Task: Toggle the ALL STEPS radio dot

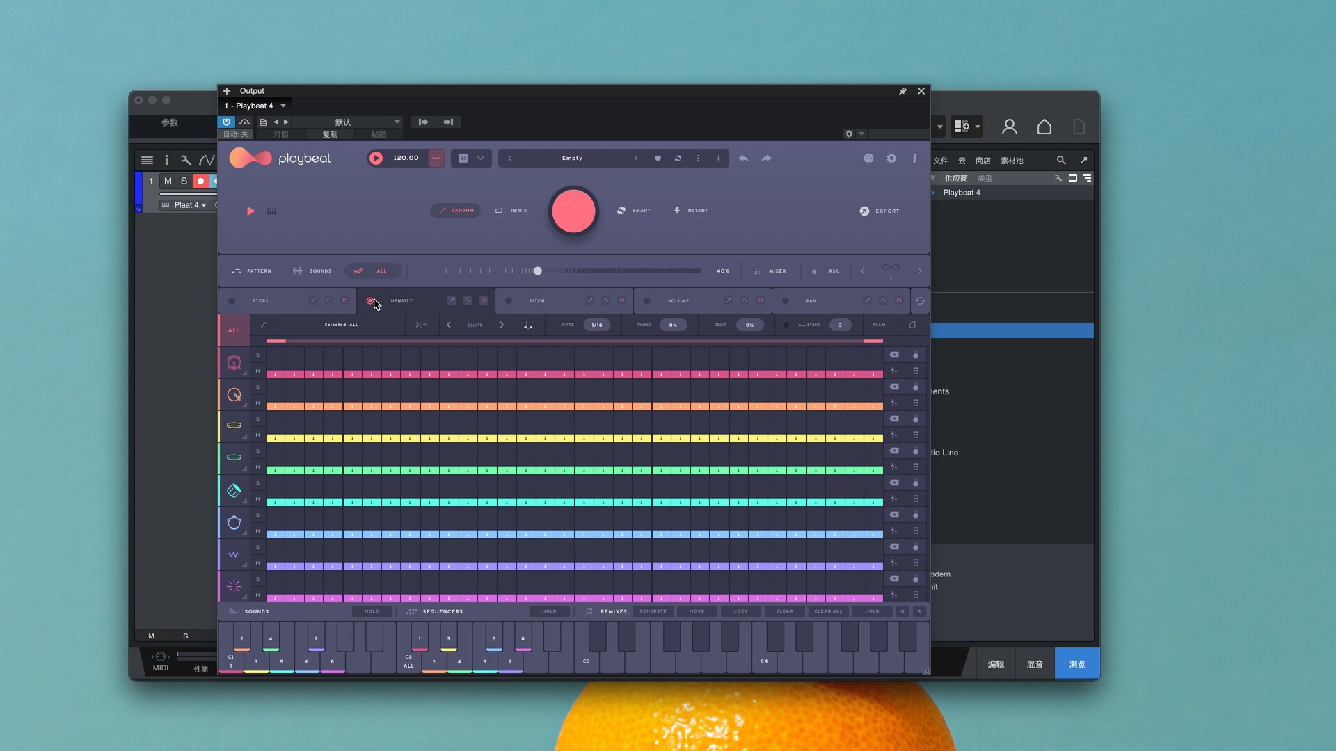Action: pos(786,325)
